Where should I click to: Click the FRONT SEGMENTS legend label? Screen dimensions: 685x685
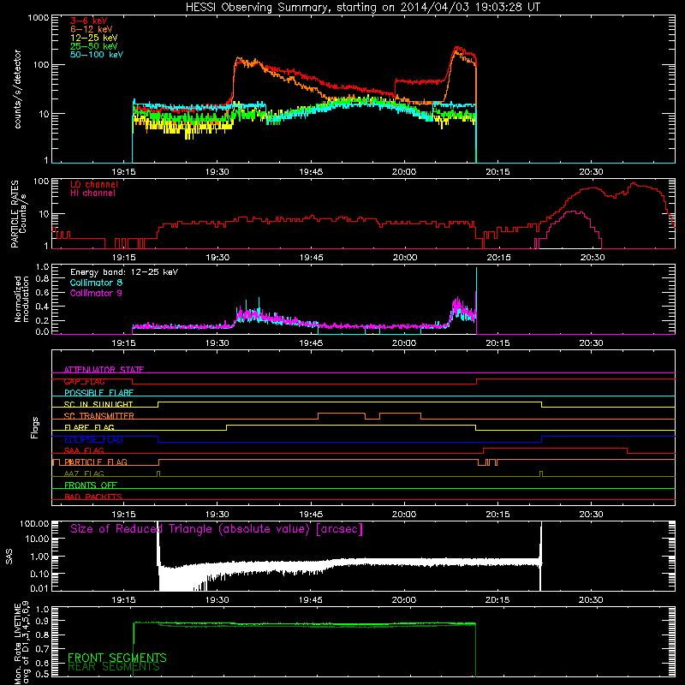click(x=116, y=658)
